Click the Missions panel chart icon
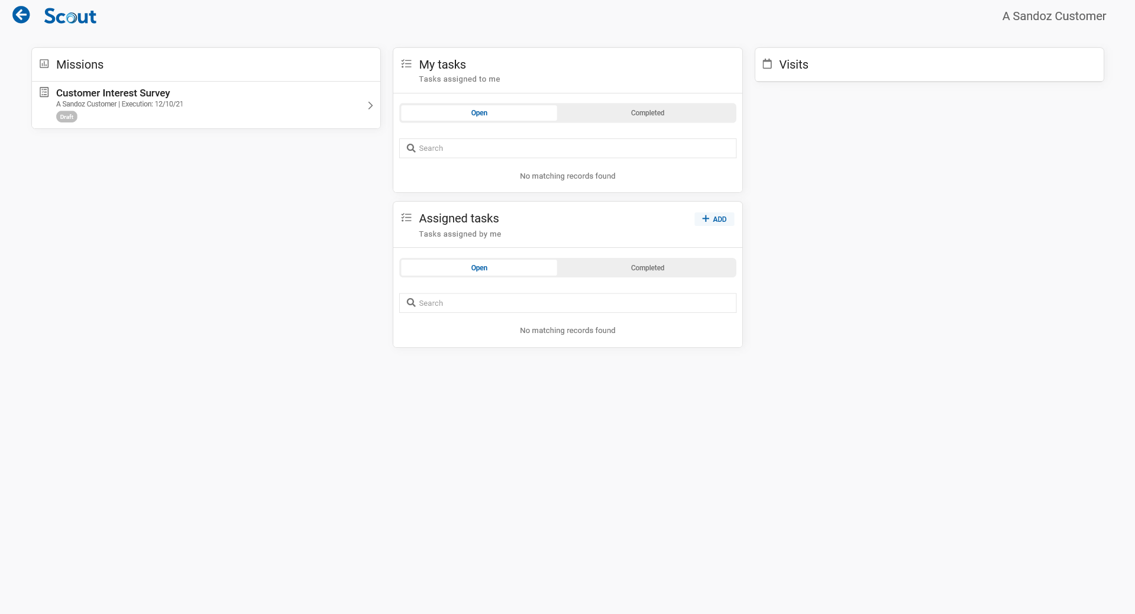 tap(44, 64)
